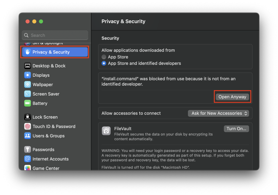The height and width of the screenshot is (195, 278).
Task: Click the FileVault house icon
Action: point(106,131)
